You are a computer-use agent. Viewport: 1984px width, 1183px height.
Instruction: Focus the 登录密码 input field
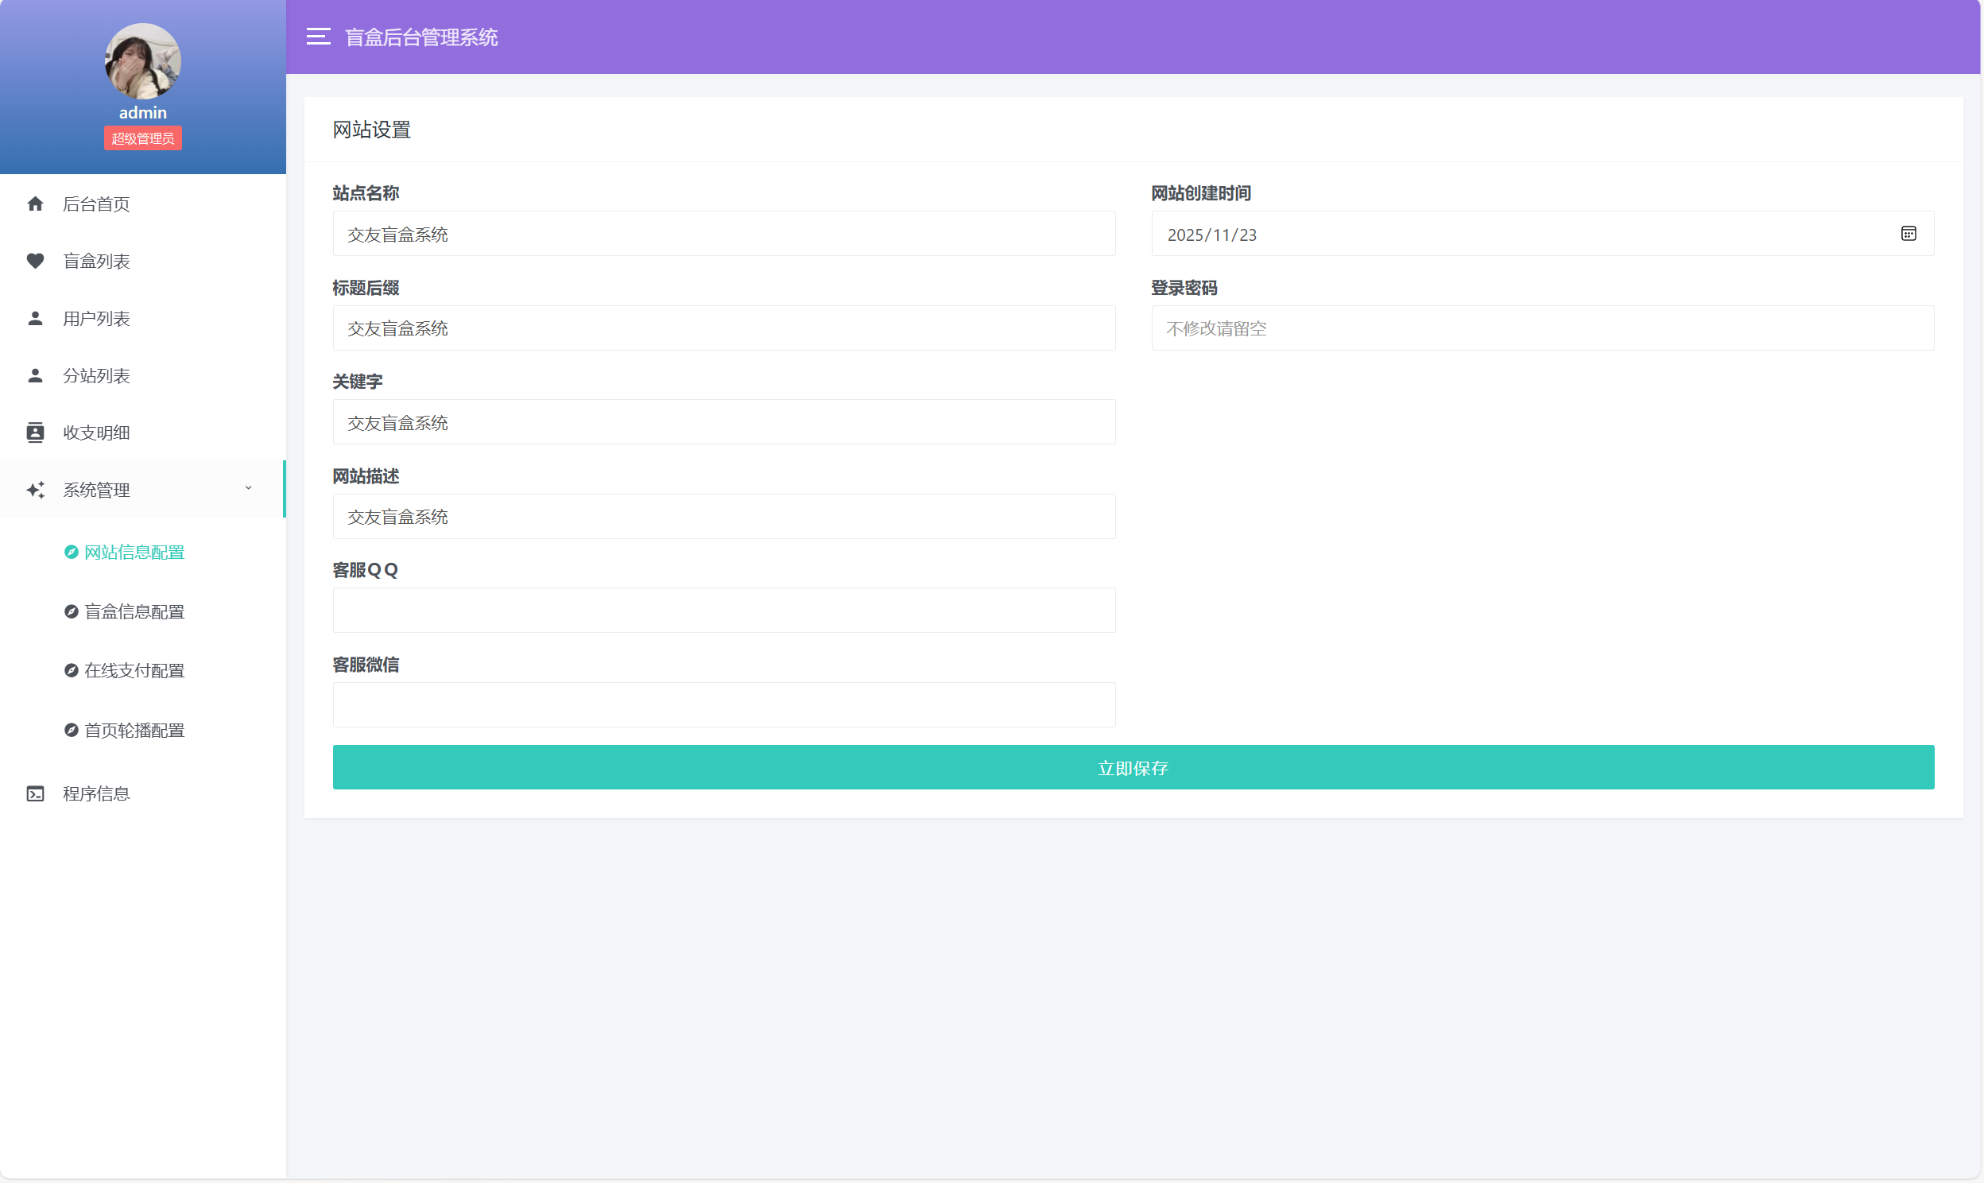point(1542,328)
